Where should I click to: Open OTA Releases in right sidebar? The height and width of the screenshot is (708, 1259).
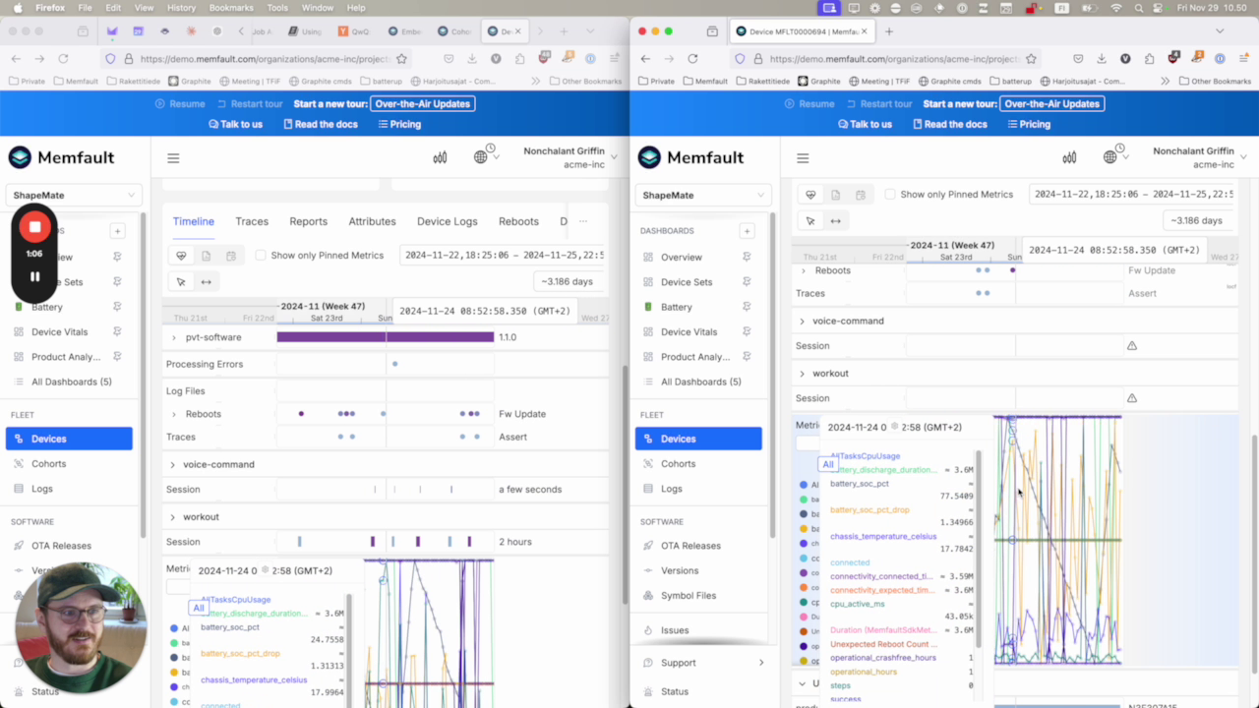click(690, 546)
